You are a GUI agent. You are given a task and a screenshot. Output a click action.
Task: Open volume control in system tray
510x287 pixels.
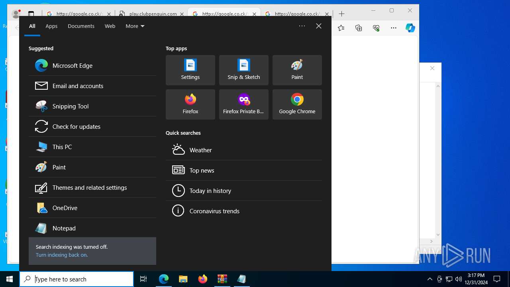(x=458, y=279)
